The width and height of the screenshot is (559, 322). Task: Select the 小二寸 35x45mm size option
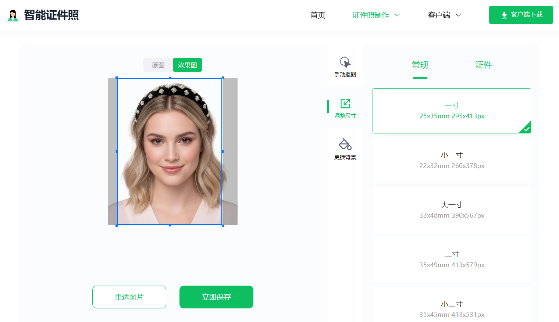[452, 304]
